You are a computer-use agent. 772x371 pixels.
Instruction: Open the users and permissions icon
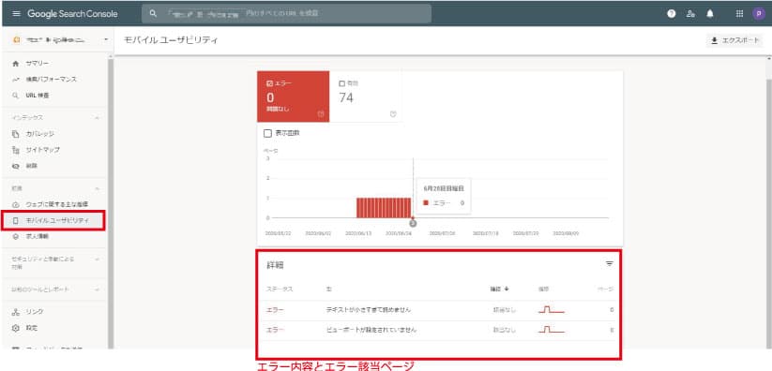click(x=690, y=14)
